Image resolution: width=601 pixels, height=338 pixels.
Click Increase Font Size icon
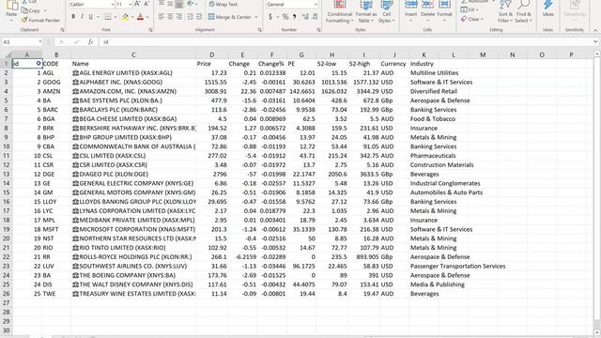(137, 4)
